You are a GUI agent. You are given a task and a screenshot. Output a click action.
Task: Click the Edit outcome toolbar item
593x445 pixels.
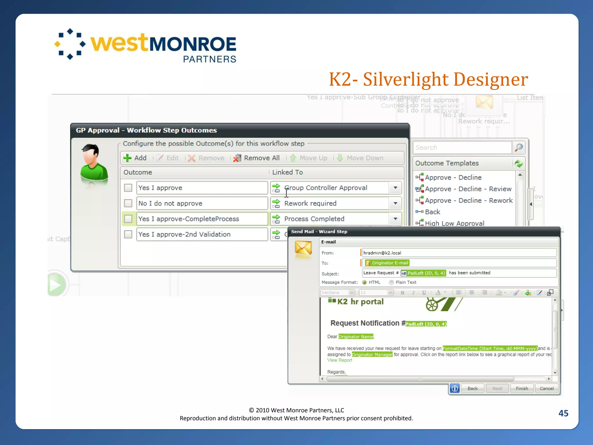click(x=168, y=158)
